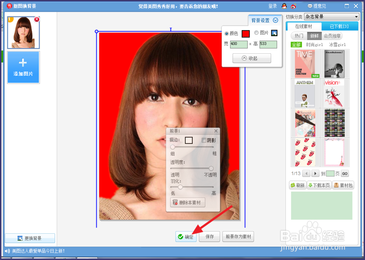Viewport: 365px width, 260px height.
Task: Click the 刷新 refresh button
Action: (297, 185)
